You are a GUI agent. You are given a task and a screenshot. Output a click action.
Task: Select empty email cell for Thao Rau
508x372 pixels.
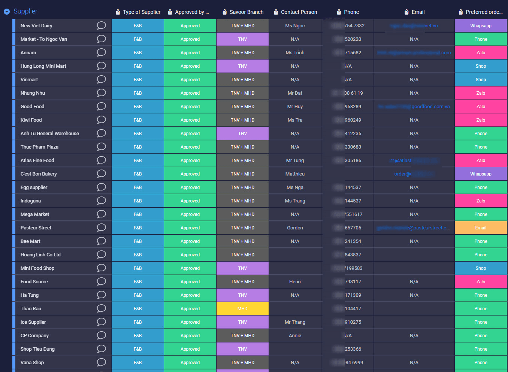tap(414, 309)
